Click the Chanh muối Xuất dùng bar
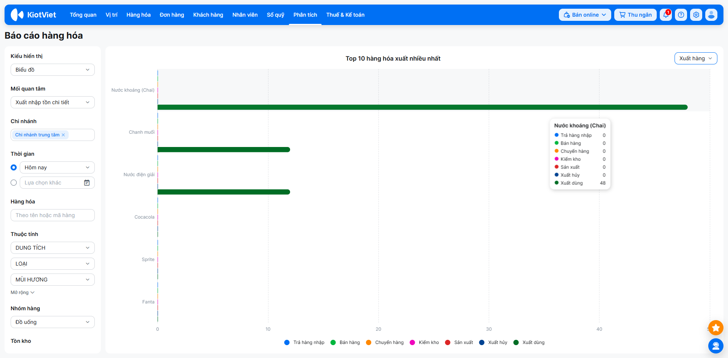Viewport: 728px width, 358px height. (224, 150)
